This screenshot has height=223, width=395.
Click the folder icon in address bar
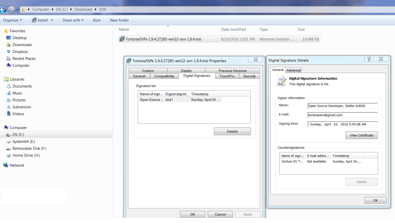point(23,9)
